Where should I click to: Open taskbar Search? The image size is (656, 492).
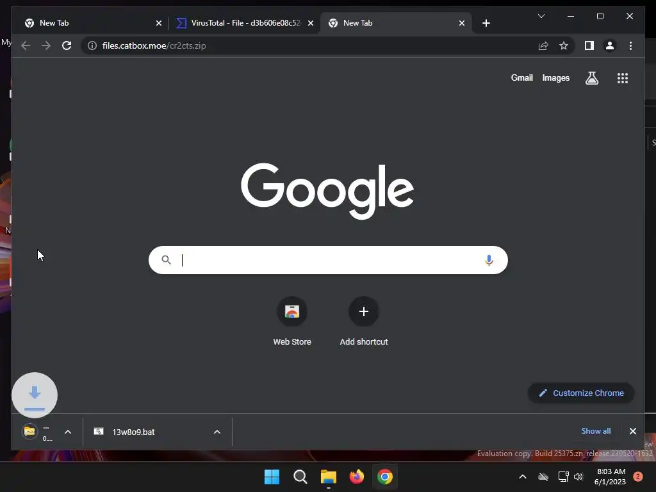pyautogui.click(x=300, y=477)
